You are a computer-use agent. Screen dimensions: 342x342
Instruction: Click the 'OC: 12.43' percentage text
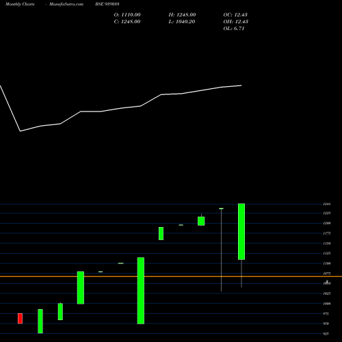pyautogui.click(x=235, y=14)
